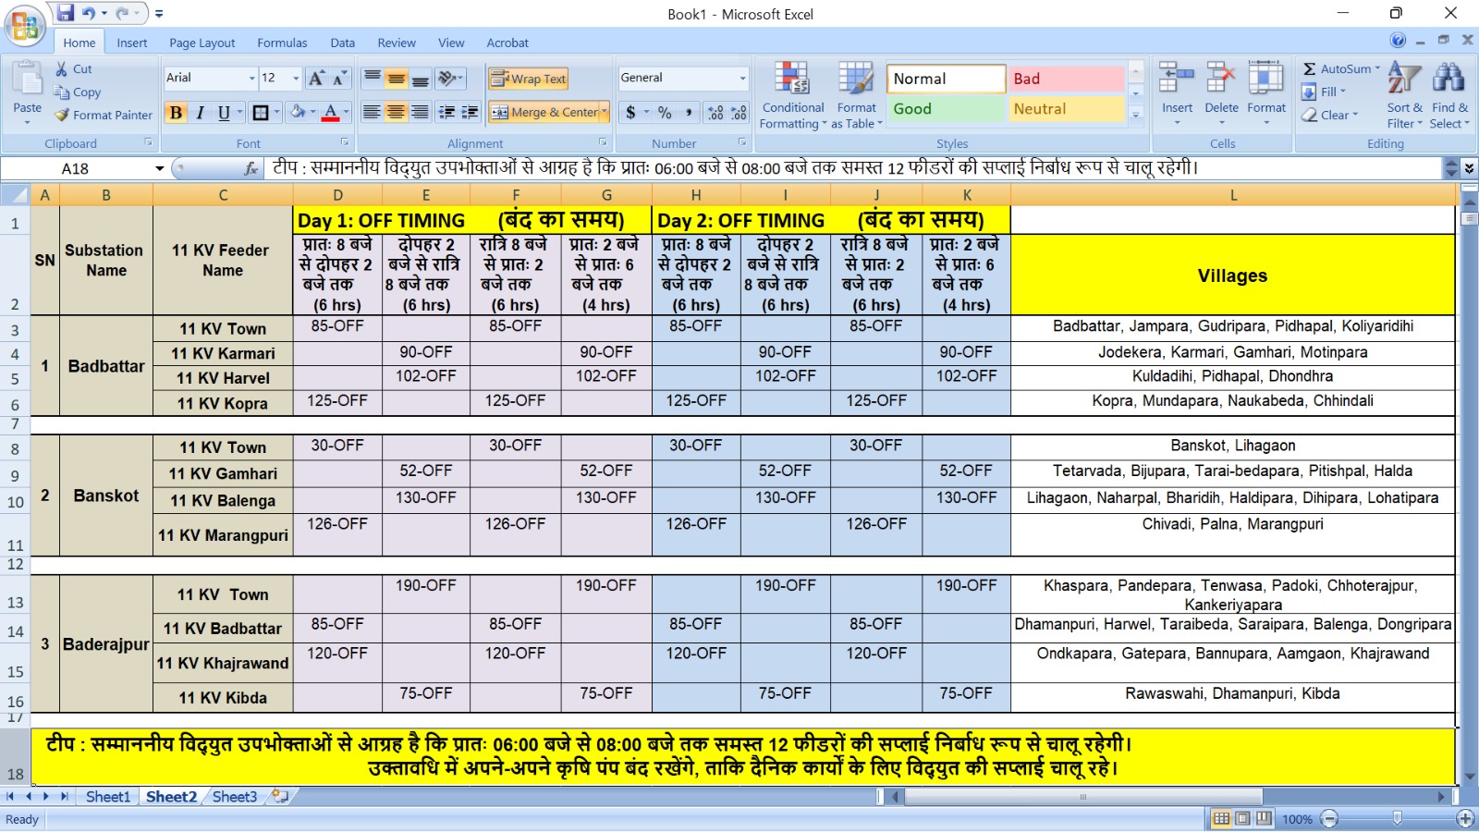Toggle Wrap Text for the cell

[x=528, y=79]
